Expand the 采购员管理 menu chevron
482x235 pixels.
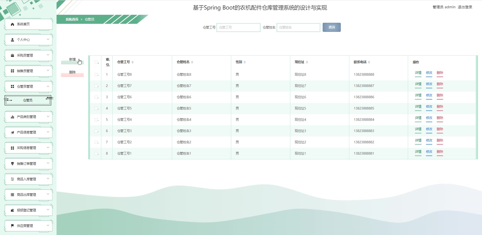pyautogui.click(x=48, y=55)
